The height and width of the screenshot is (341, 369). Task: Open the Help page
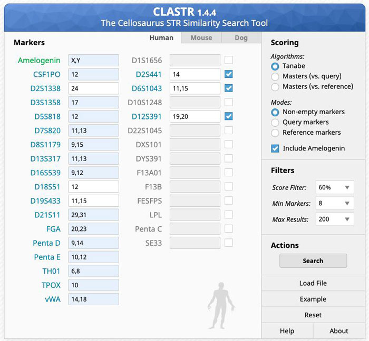pyautogui.click(x=287, y=331)
